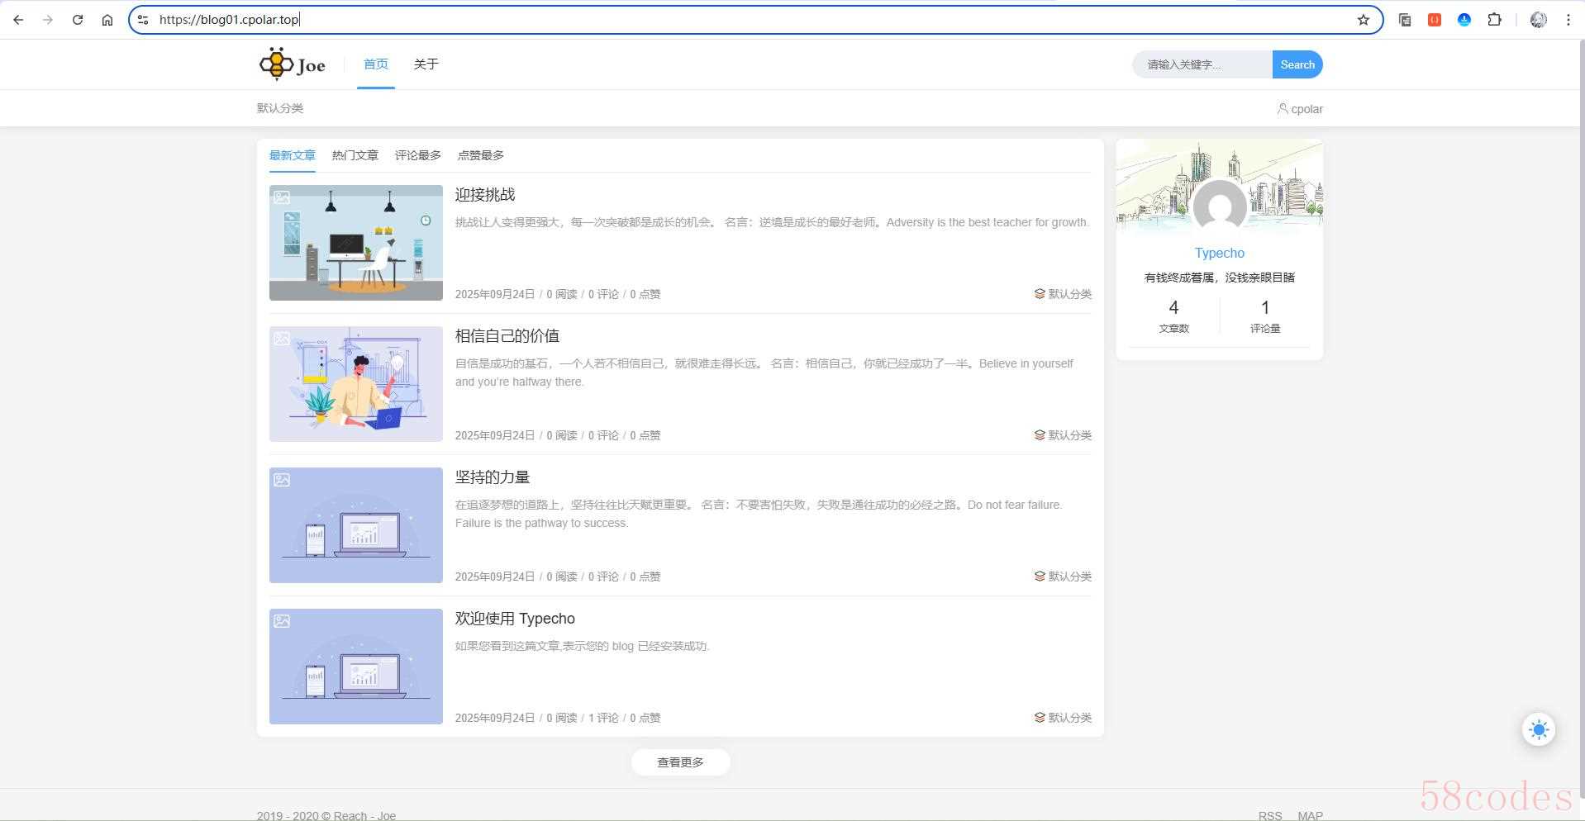Click the keyword search input field
Viewport: 1585px width, 821px height.
coord(1202,64)
